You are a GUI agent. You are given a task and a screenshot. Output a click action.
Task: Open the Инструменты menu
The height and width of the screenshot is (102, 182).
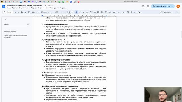pyautogui.click(x=43, y=8)
